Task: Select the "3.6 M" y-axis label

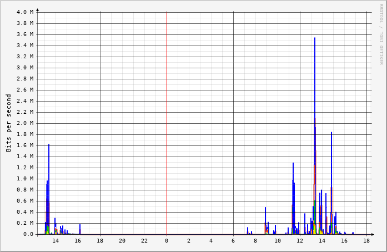Action: [25, 34]
